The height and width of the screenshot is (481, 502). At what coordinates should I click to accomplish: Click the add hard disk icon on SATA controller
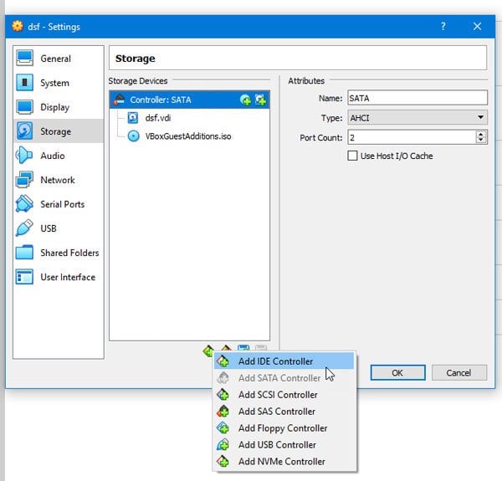pyautogui.click(x=260, y=100)
